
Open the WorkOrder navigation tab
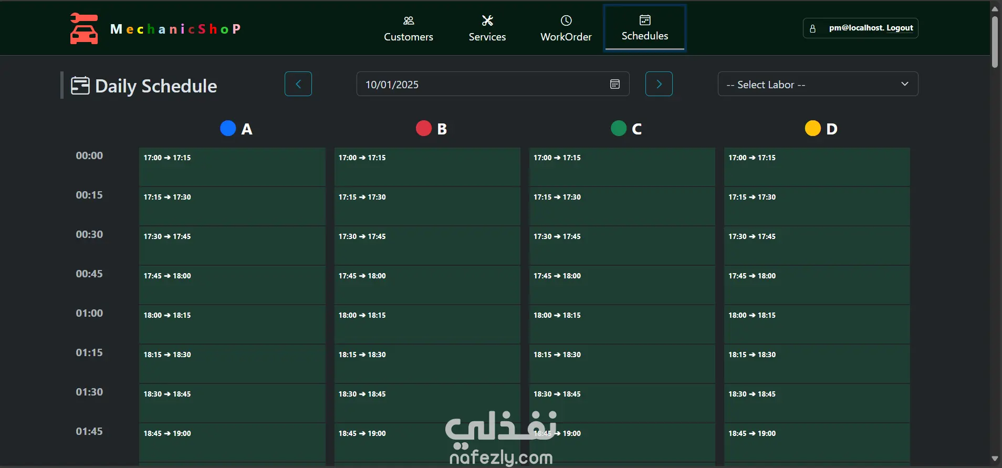[x=566, y=28]
